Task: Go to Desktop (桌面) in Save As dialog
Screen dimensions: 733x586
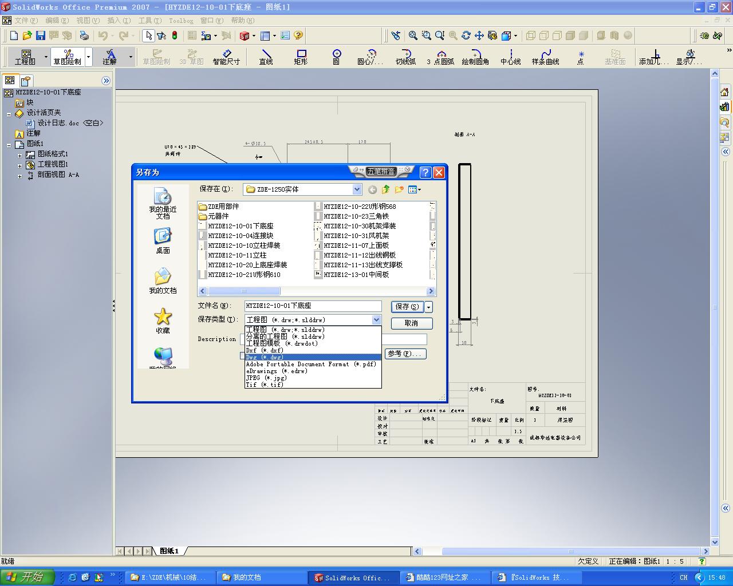Action: click(163, 241)
